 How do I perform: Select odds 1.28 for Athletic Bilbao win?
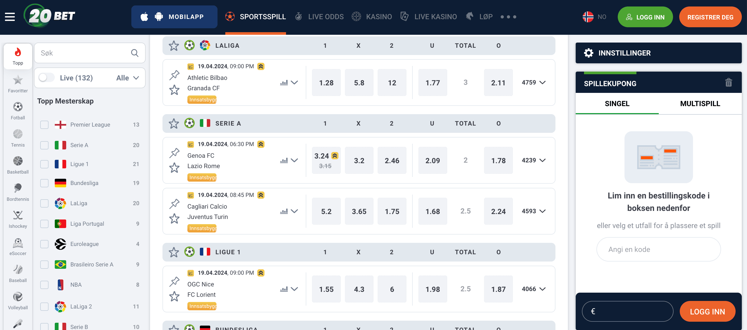pyautogui.click(x=326, y=82)
